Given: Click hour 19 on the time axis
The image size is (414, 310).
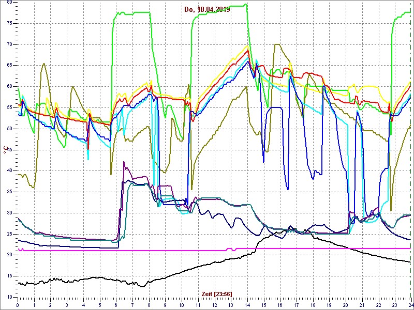Looking at the screenshot, I should pyautogui.click(x=329, y=305).
